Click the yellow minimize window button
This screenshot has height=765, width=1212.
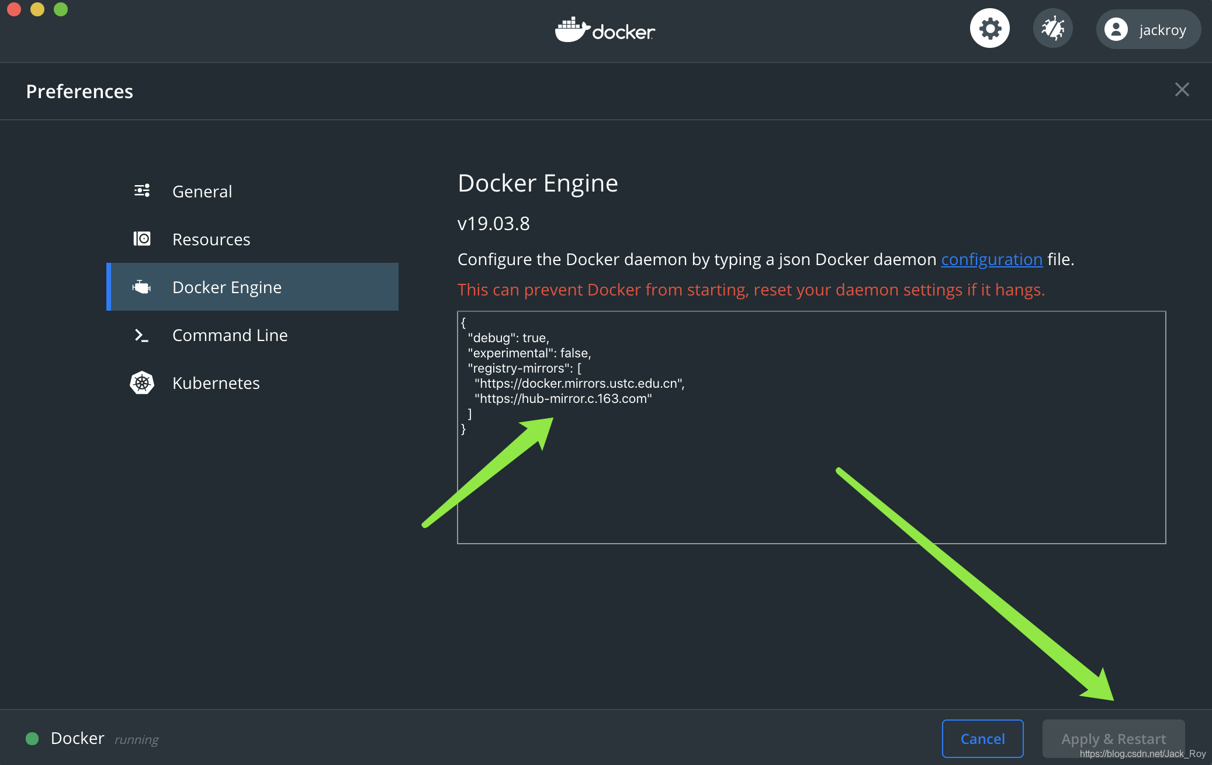click(x=37, y=9)
